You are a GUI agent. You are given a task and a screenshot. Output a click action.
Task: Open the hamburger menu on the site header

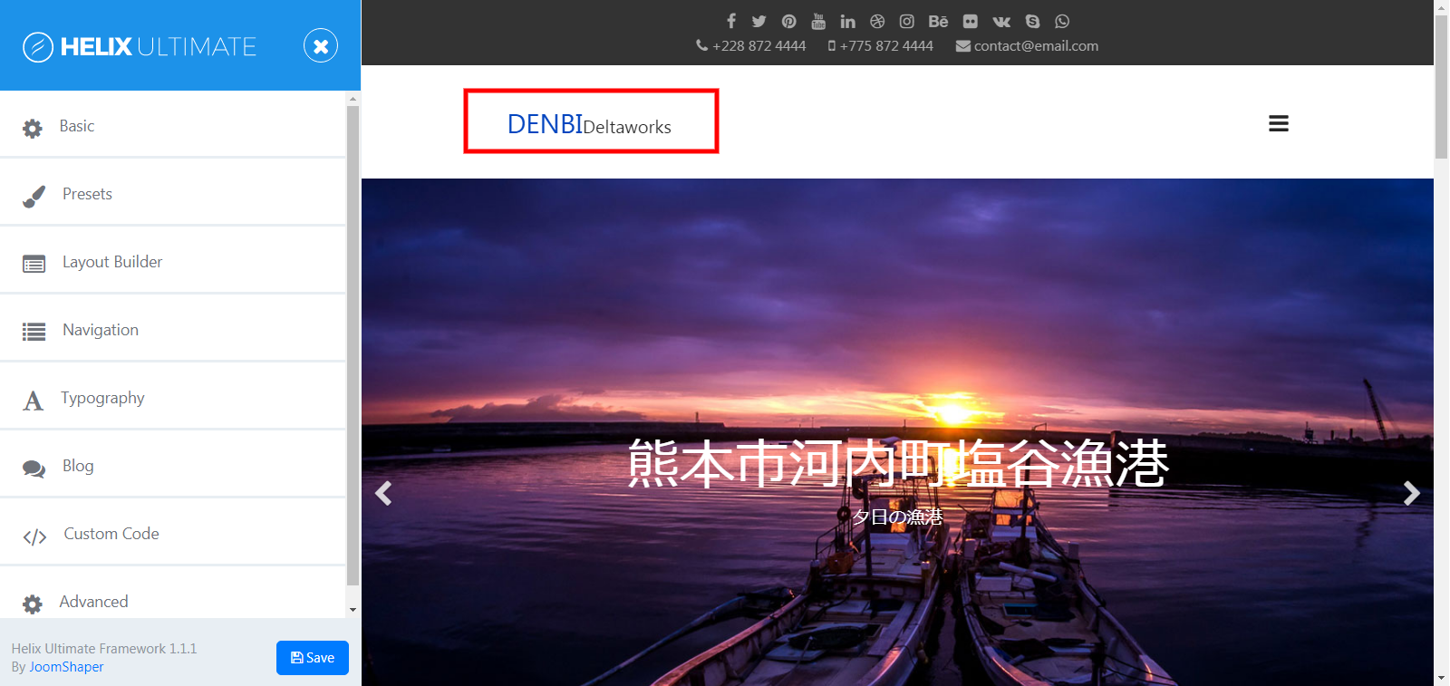[x=1279, y=123]
